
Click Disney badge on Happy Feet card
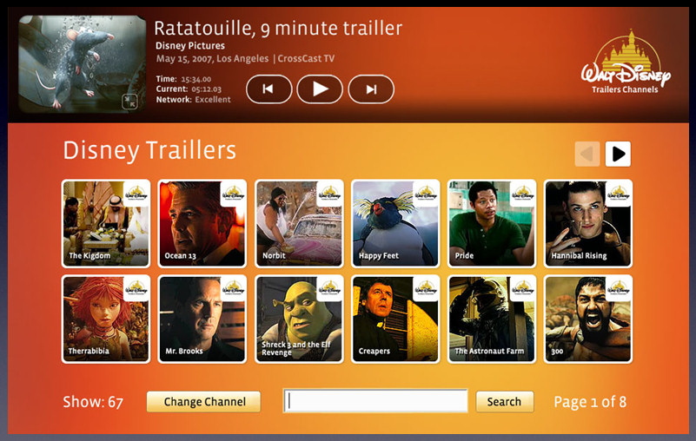[426, 194]
